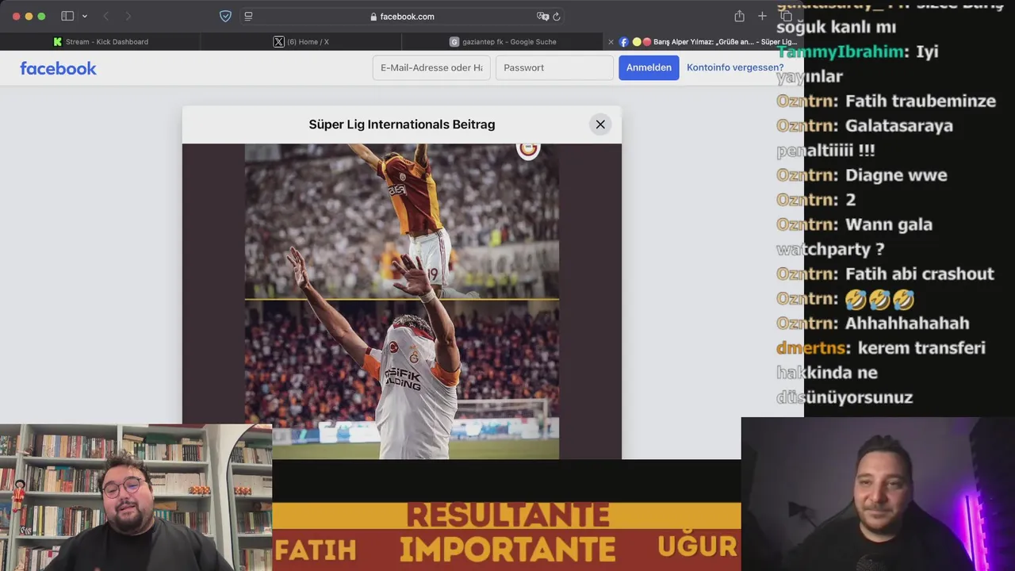Close the Süper Lig Internationals Beitrag dialog
Screen dimensions: 1015x571
[600, 124]
